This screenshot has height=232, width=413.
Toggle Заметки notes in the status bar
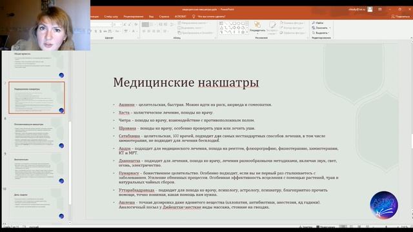[305, 226]
